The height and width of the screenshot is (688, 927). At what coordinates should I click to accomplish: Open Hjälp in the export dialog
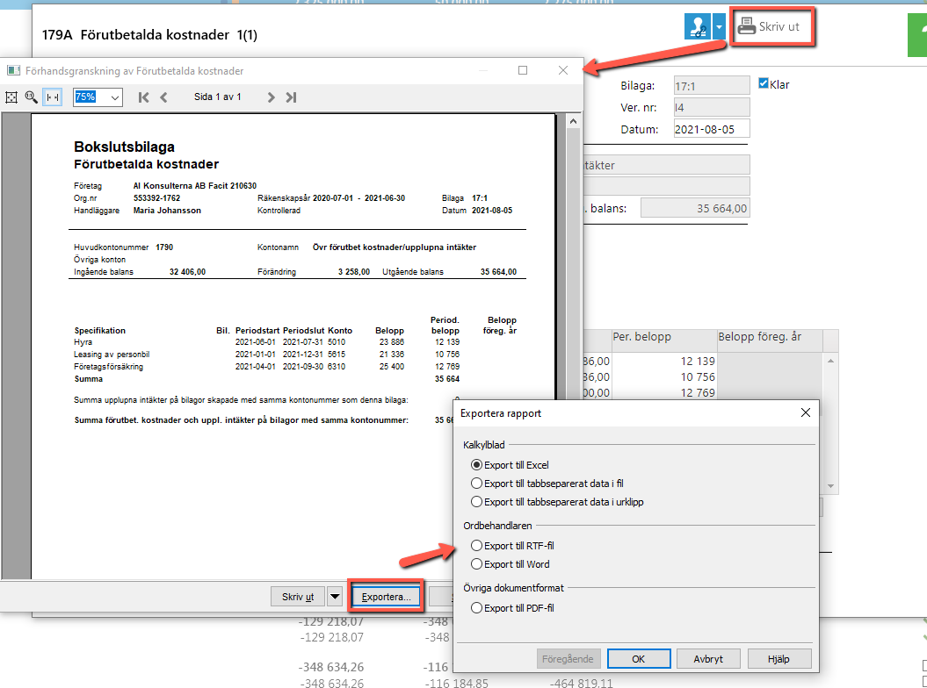click(x=779, y=658)
